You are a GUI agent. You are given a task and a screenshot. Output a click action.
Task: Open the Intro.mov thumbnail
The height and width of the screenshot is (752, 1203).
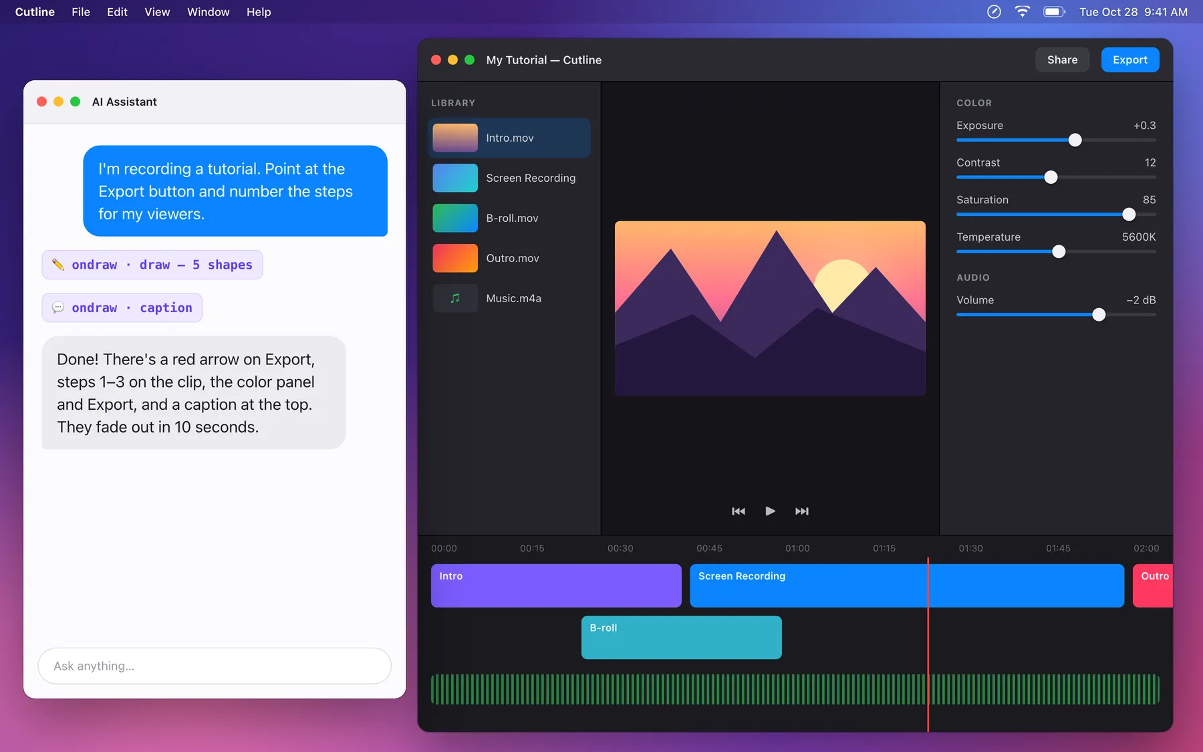click(455, 138)
